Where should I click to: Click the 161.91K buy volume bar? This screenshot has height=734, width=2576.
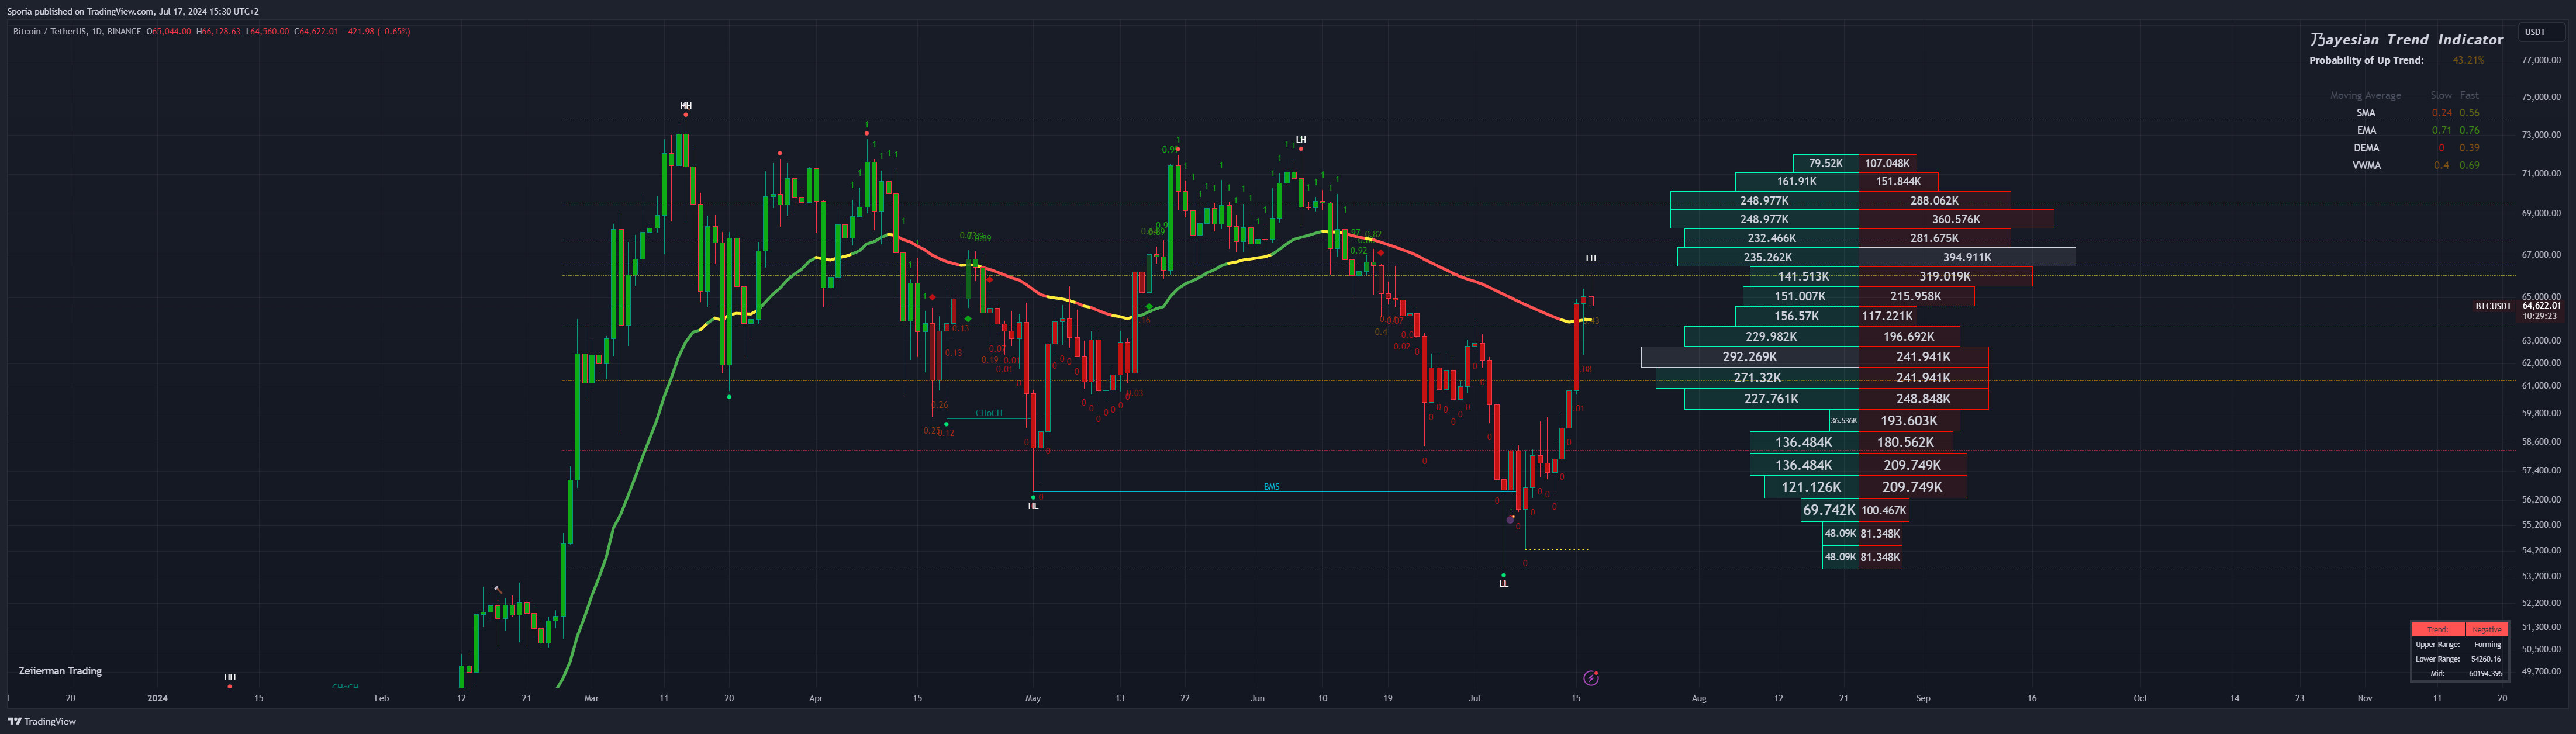point(1797,182)
